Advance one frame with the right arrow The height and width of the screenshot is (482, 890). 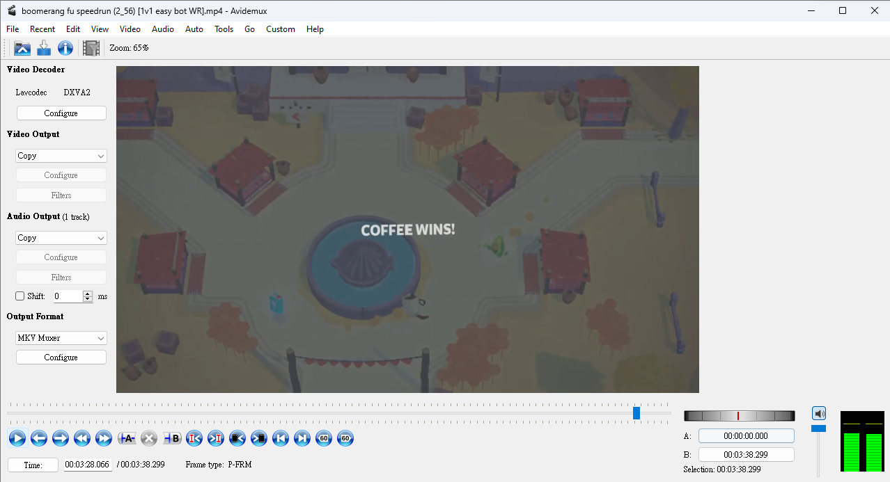click(61, 438)
